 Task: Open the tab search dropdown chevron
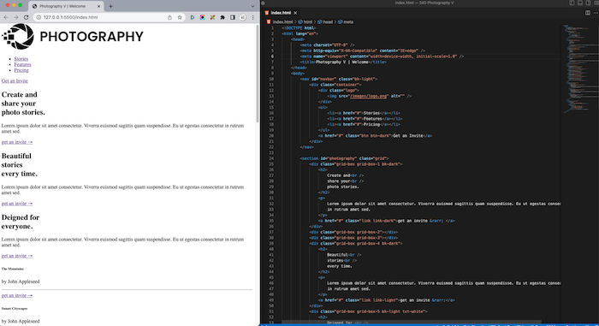point(252,6)
